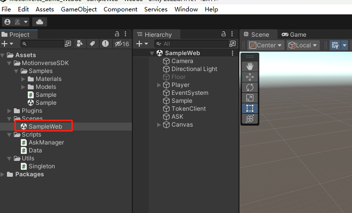
Task: Open Project search in separate window
Action: tap(68, 44)
